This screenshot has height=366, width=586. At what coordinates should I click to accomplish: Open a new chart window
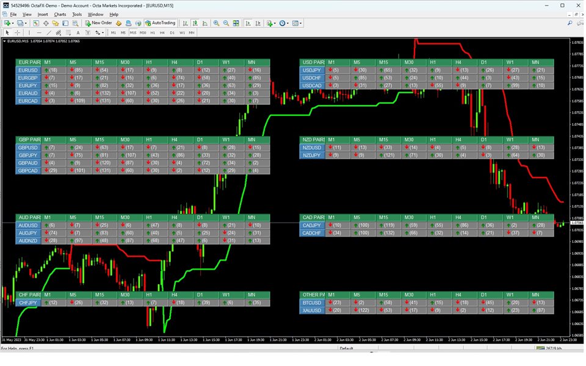point(7,23)
